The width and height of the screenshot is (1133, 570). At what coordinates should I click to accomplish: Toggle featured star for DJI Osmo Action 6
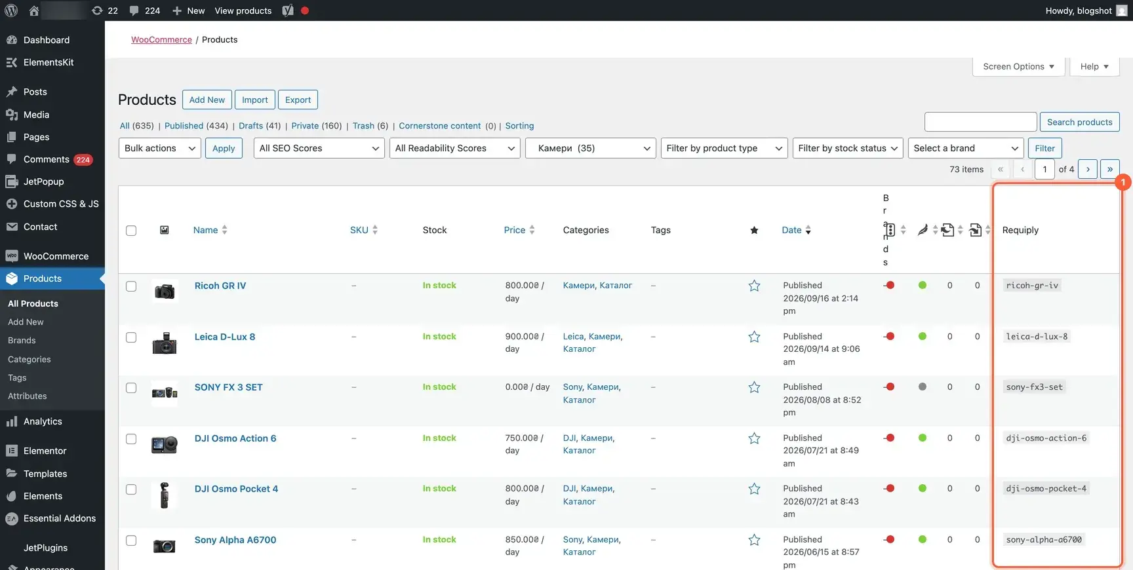[754, 438]
